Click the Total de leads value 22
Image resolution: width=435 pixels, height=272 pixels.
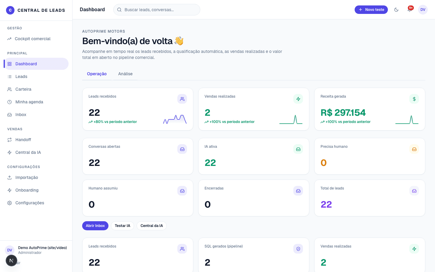tap(326, 204)
